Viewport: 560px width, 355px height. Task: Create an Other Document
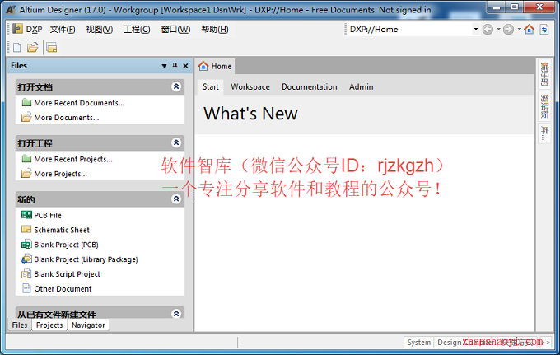pyautogui.click(x=63, y=288)
